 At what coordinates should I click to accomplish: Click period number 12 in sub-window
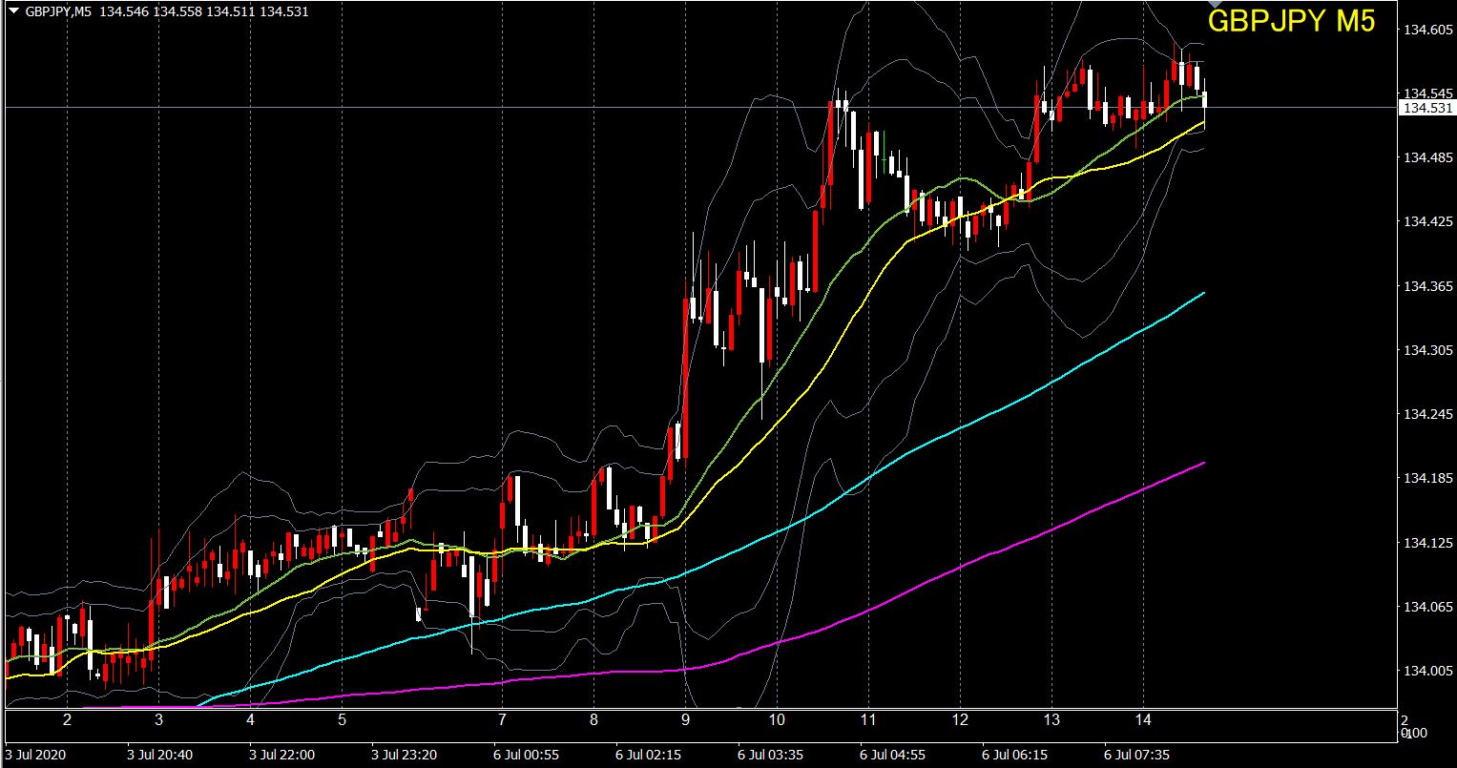(960, 719)
